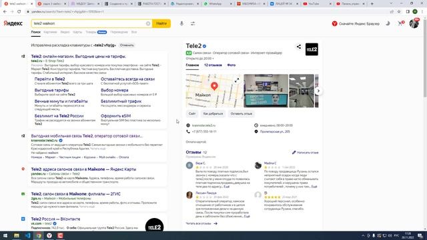Switch to Фото tab in Tele2 card

pyautogui.click(x=232, y=65)
